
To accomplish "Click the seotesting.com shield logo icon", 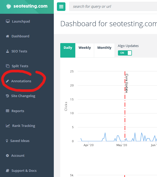I will point(9,6).
